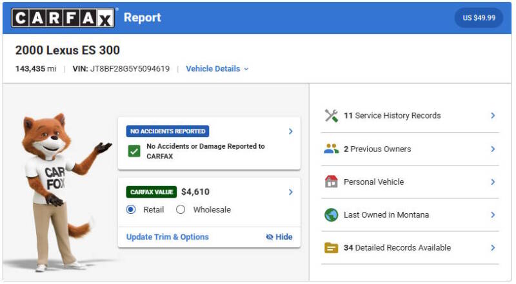Open the Service History Records chevron
The width and height of the screenshot is (516, 284).
tap(493, 115)
